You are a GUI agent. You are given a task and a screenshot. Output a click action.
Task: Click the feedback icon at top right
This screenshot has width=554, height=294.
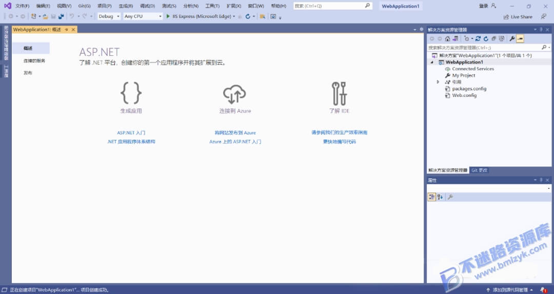(x=543, y=16)
